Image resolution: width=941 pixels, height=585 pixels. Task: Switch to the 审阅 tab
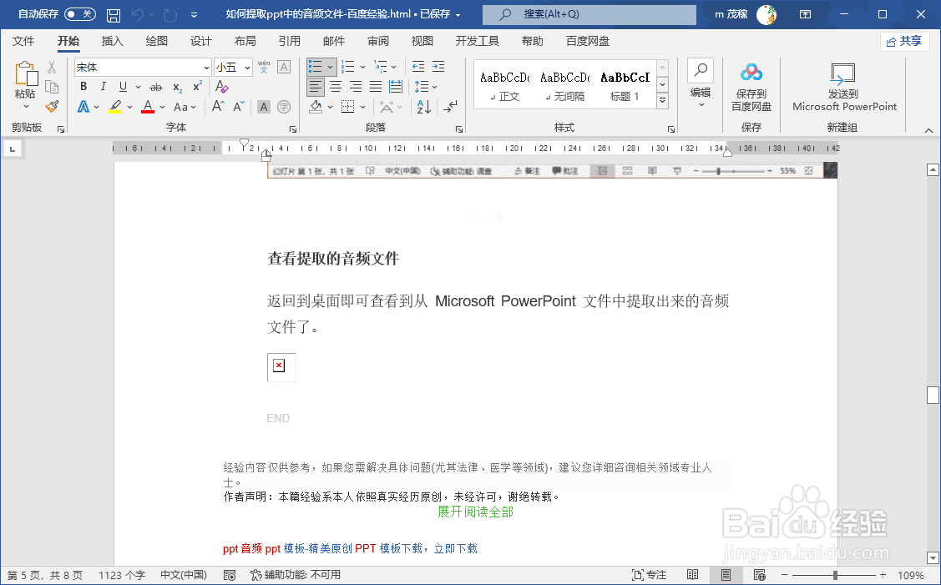pos(378,41)
